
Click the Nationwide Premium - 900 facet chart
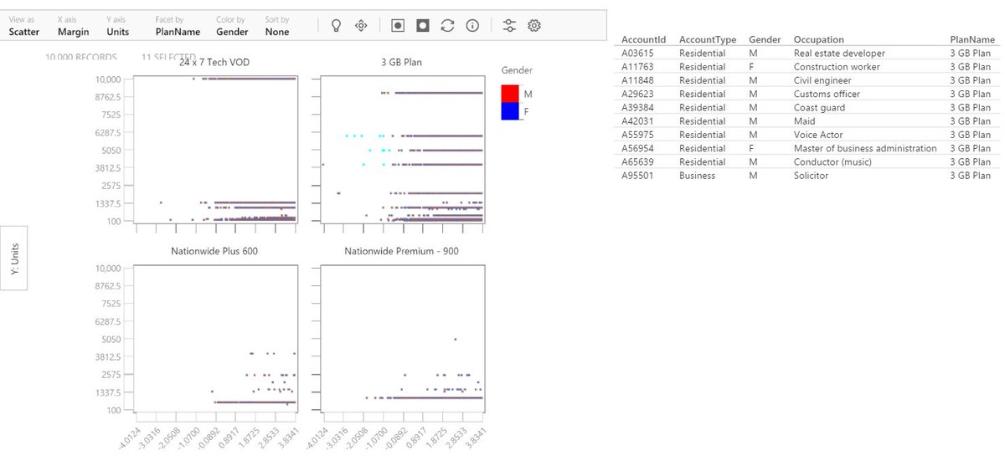401,339
